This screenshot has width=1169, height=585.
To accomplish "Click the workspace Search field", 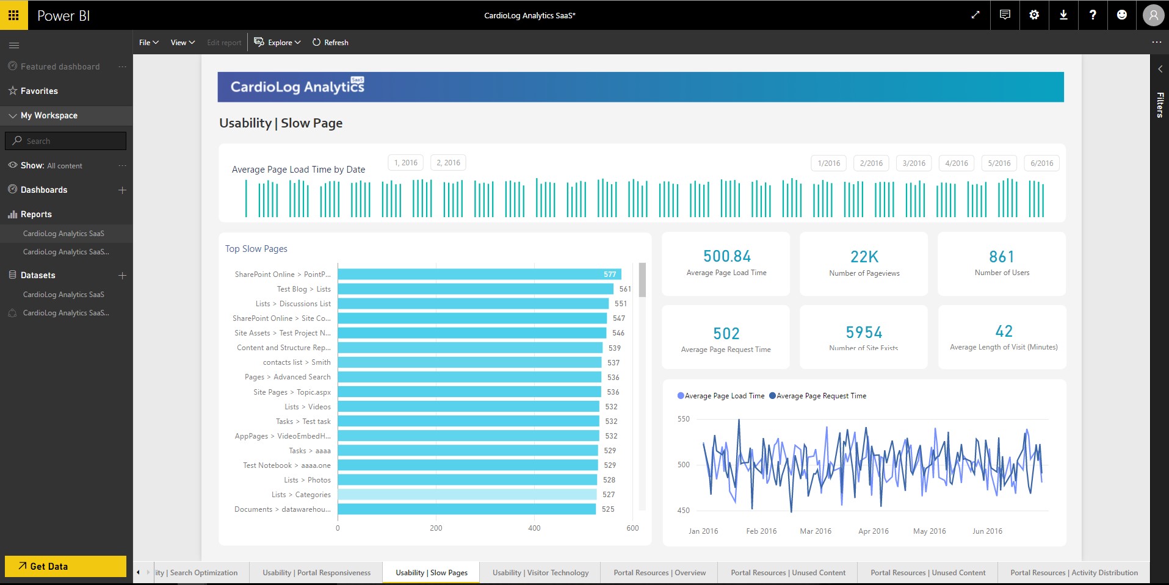I will coord(65,141).
